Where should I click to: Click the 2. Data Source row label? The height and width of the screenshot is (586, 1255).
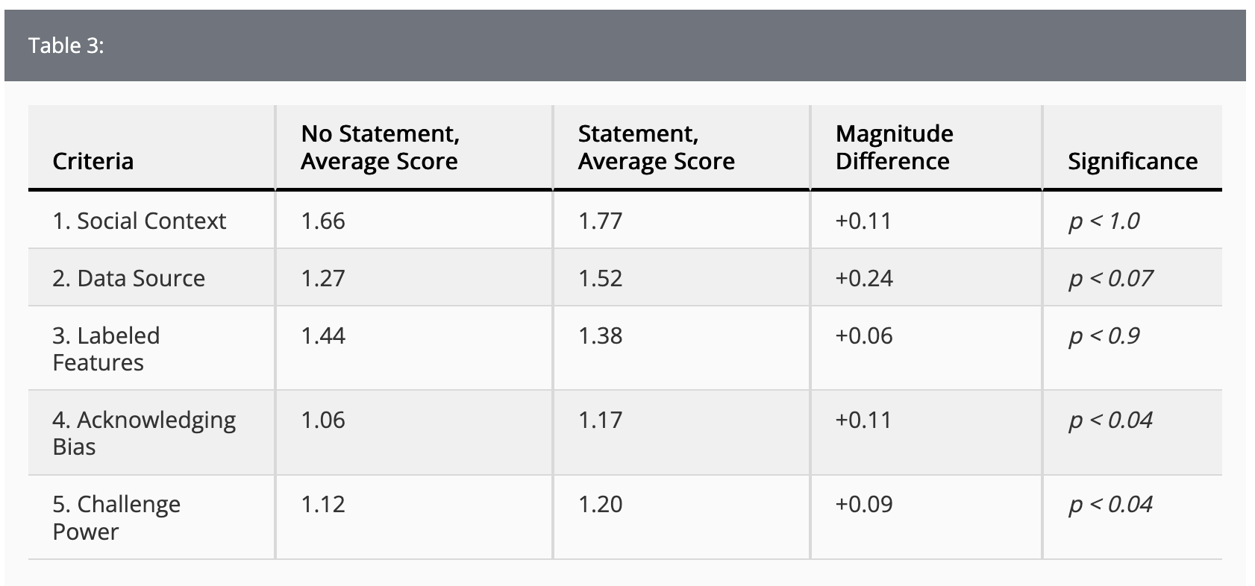click(129, 278)
